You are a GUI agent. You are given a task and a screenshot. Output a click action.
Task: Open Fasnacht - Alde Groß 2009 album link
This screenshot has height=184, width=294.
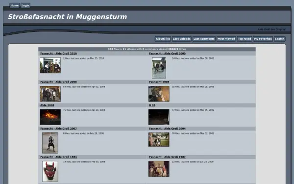tap(167, 53)
